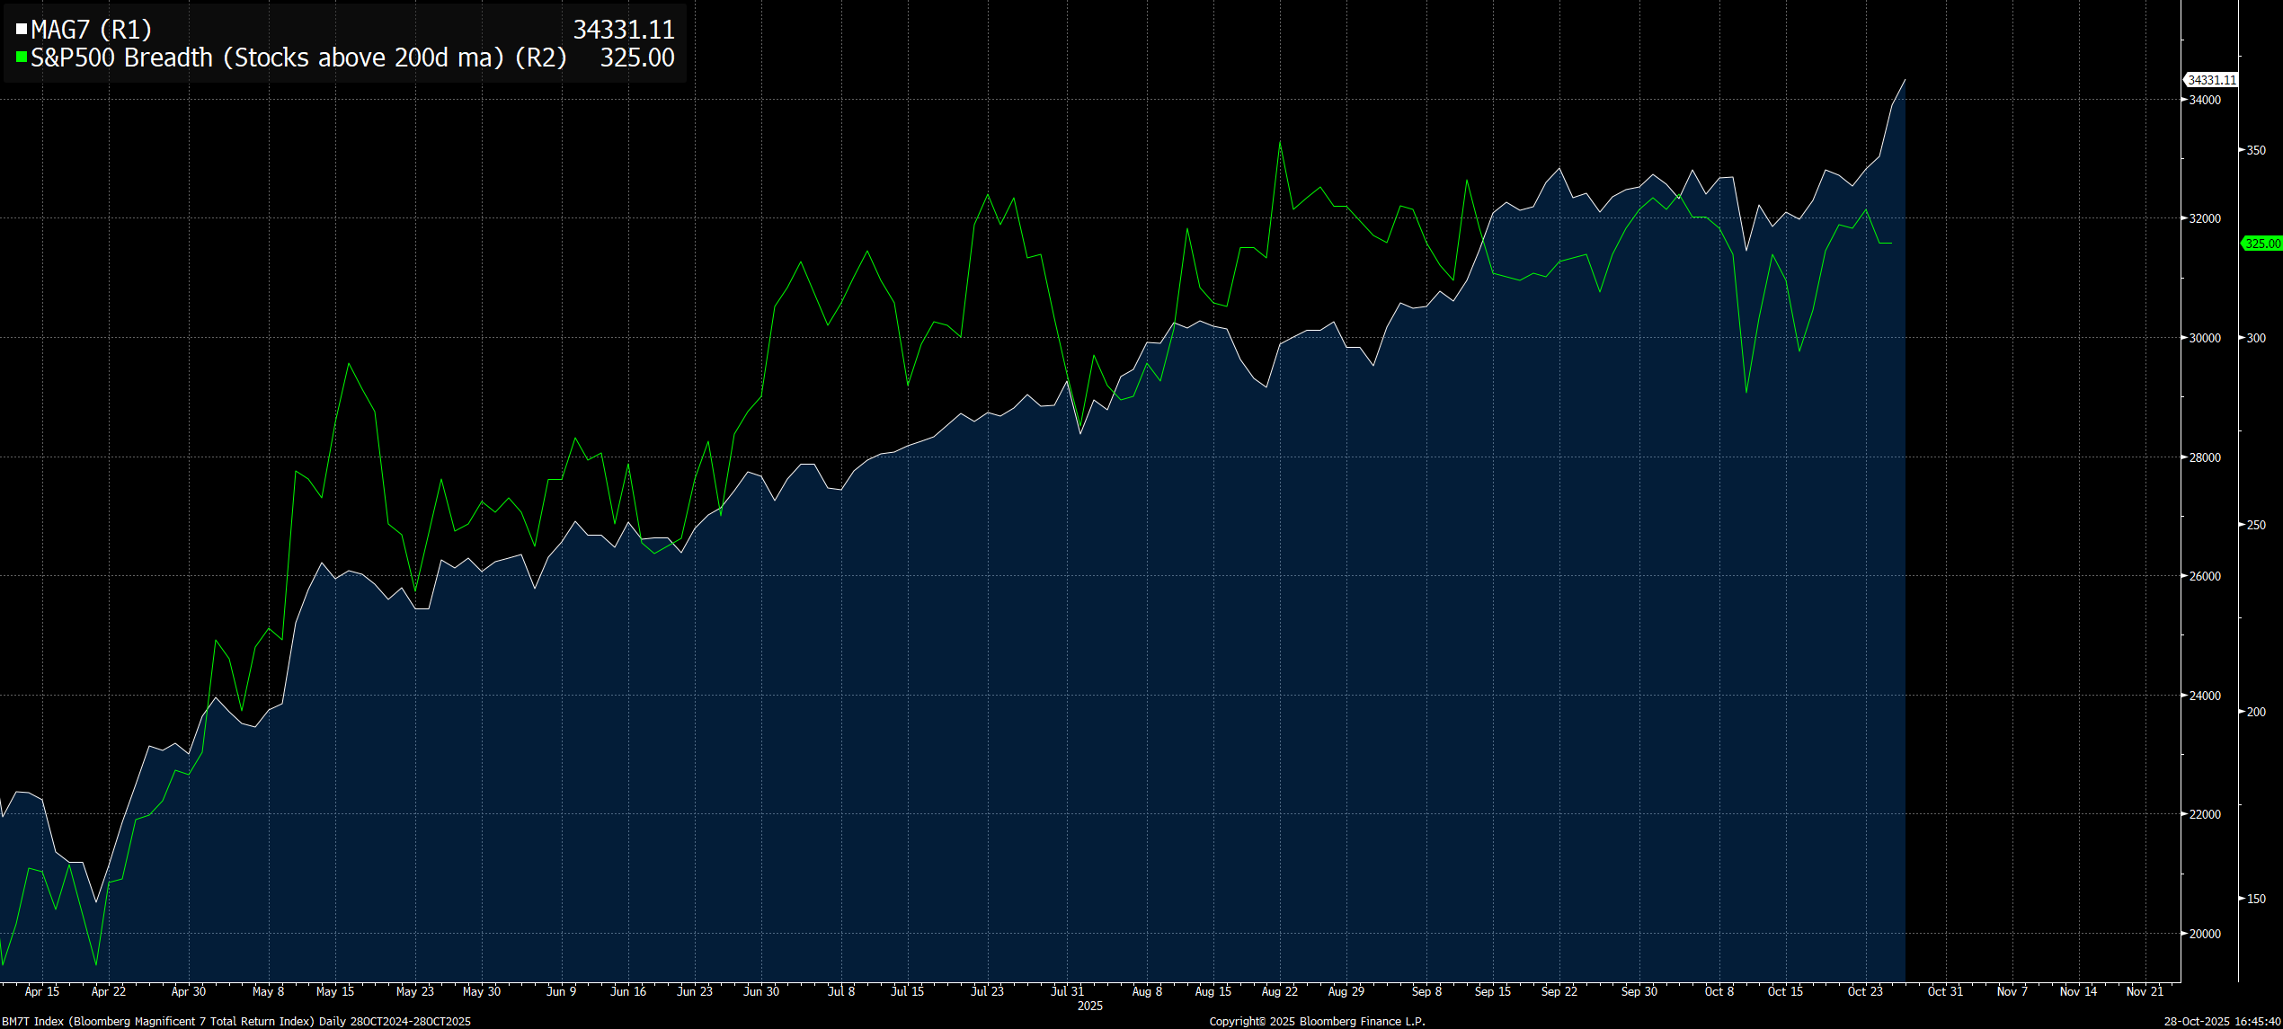Click the white 34331.11 price tag on axis

point(2211,80)
